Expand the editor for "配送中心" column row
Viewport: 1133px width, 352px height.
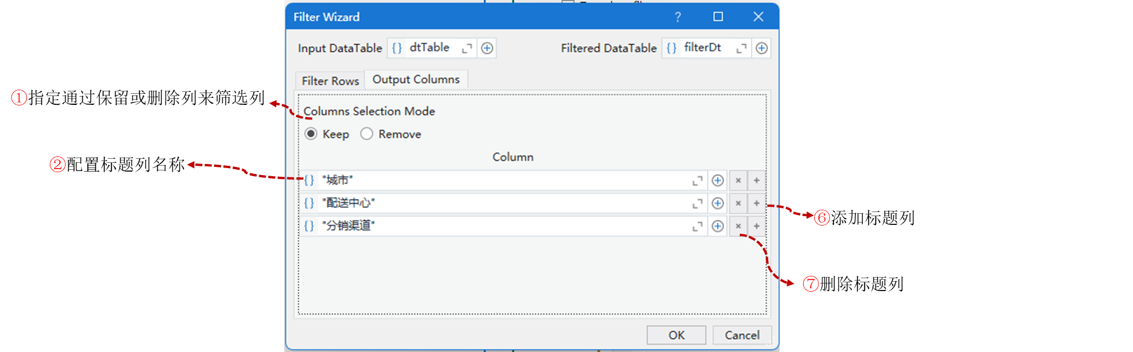(698, 204)
